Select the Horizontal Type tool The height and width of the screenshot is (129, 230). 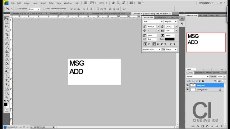[6, 80]
